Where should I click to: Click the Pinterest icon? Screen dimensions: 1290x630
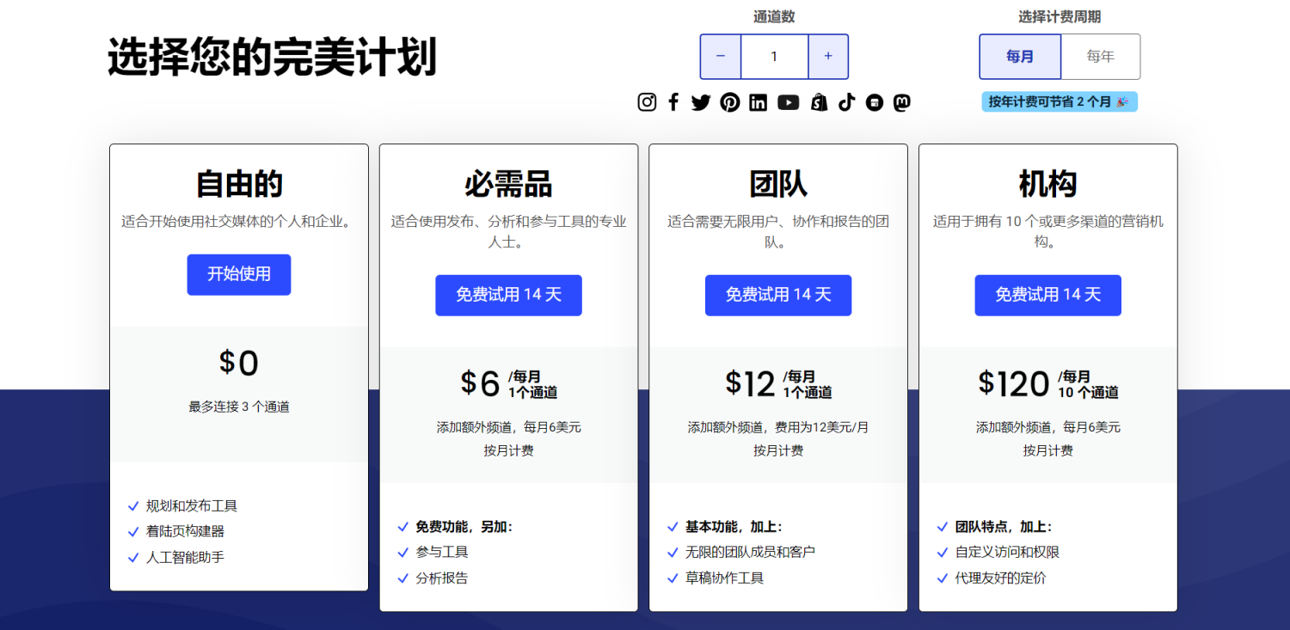click(730, 102)
